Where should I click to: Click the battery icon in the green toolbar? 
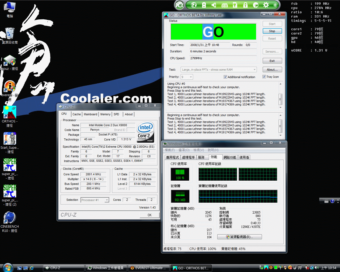point(204,5)
